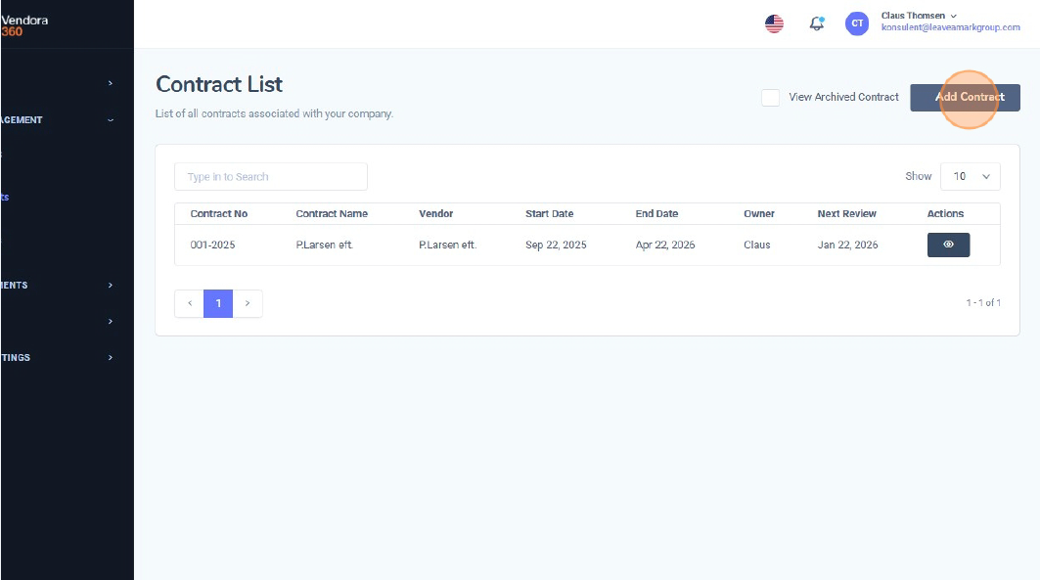Screen dimensions: 1040x580
Task: Select page 1 in pagination
Action: (218, 303)
